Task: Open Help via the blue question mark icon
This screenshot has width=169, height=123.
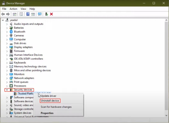Action: click(28, 14)
